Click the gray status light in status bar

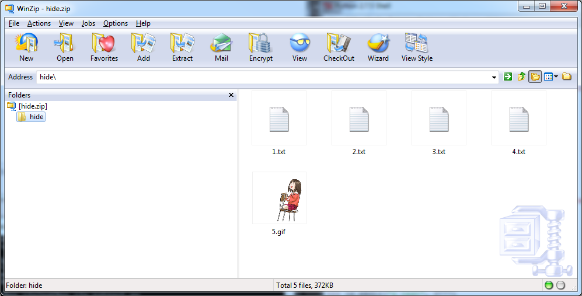coord(561,285)
